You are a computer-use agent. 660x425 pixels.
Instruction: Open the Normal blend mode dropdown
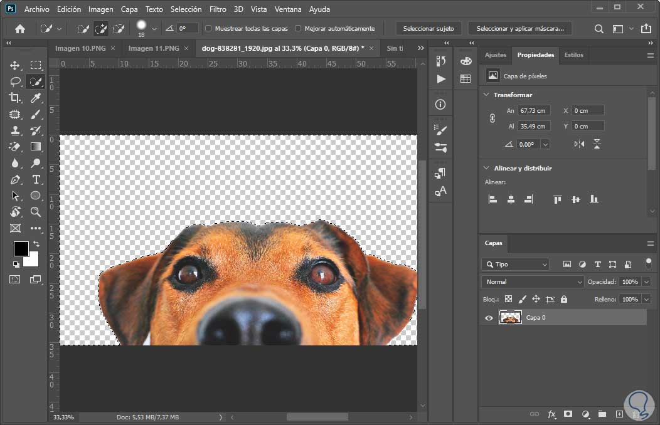tap(532, 282)
